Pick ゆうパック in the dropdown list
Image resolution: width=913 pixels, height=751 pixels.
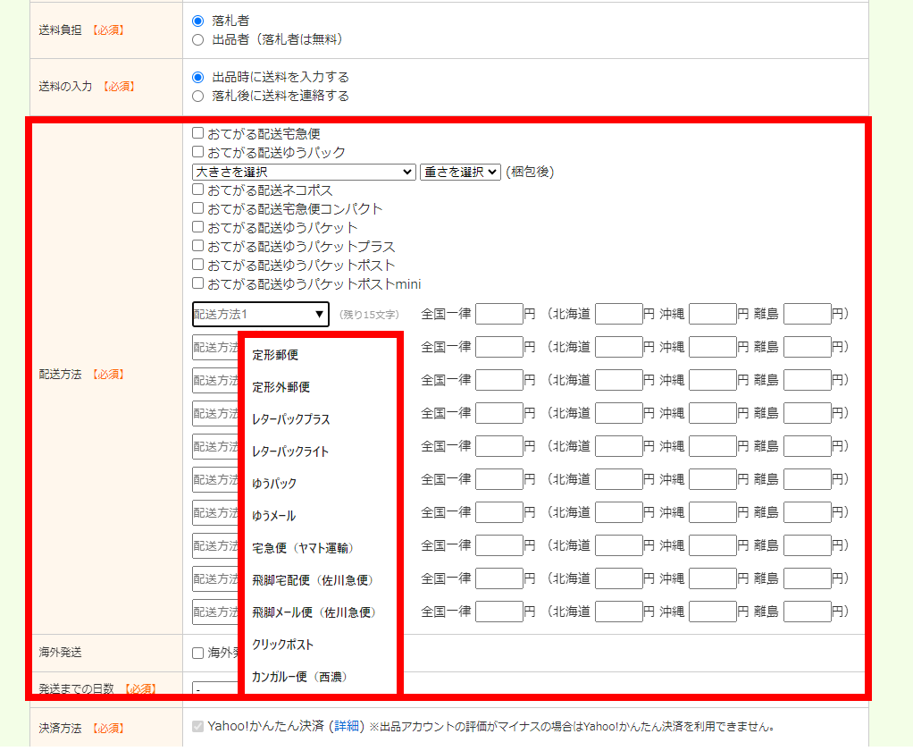pos(273,484)
